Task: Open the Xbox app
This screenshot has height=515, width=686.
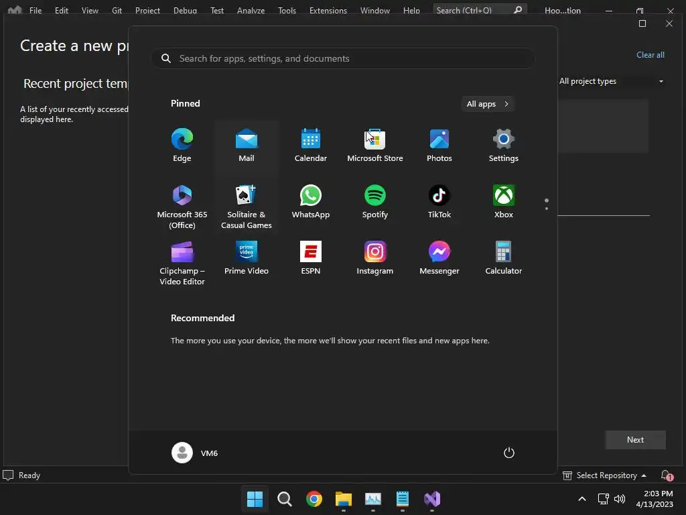Action: [504, 203]
